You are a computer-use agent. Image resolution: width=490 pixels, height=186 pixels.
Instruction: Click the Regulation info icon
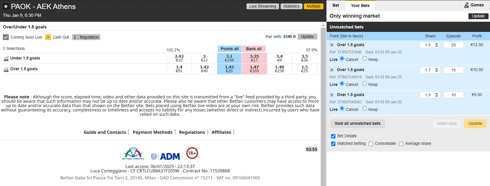pyautogui.click(x=75, y=37)
